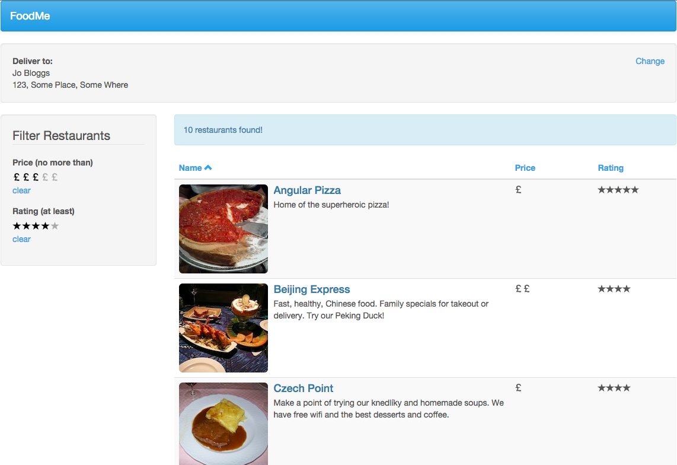Open the Angular Pizza restaurant link
This screenshot has height=465, width=677.
[307, 190]
